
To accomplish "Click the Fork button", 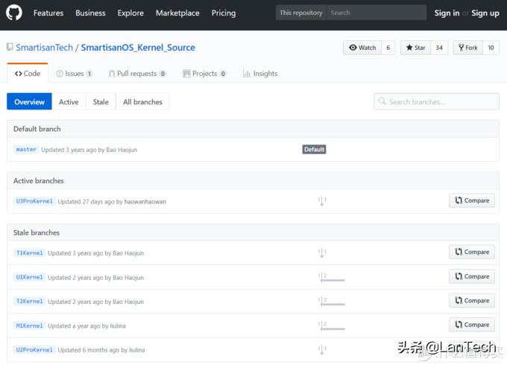I will pos(468,48).
